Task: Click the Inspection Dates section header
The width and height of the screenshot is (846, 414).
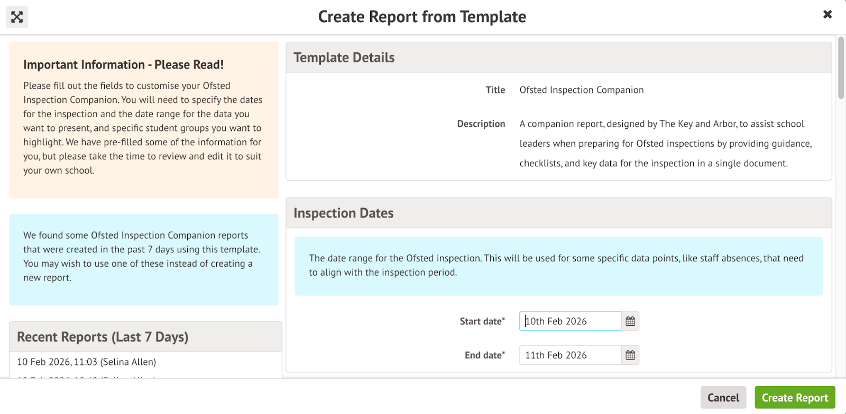Action: click(344, 213)
